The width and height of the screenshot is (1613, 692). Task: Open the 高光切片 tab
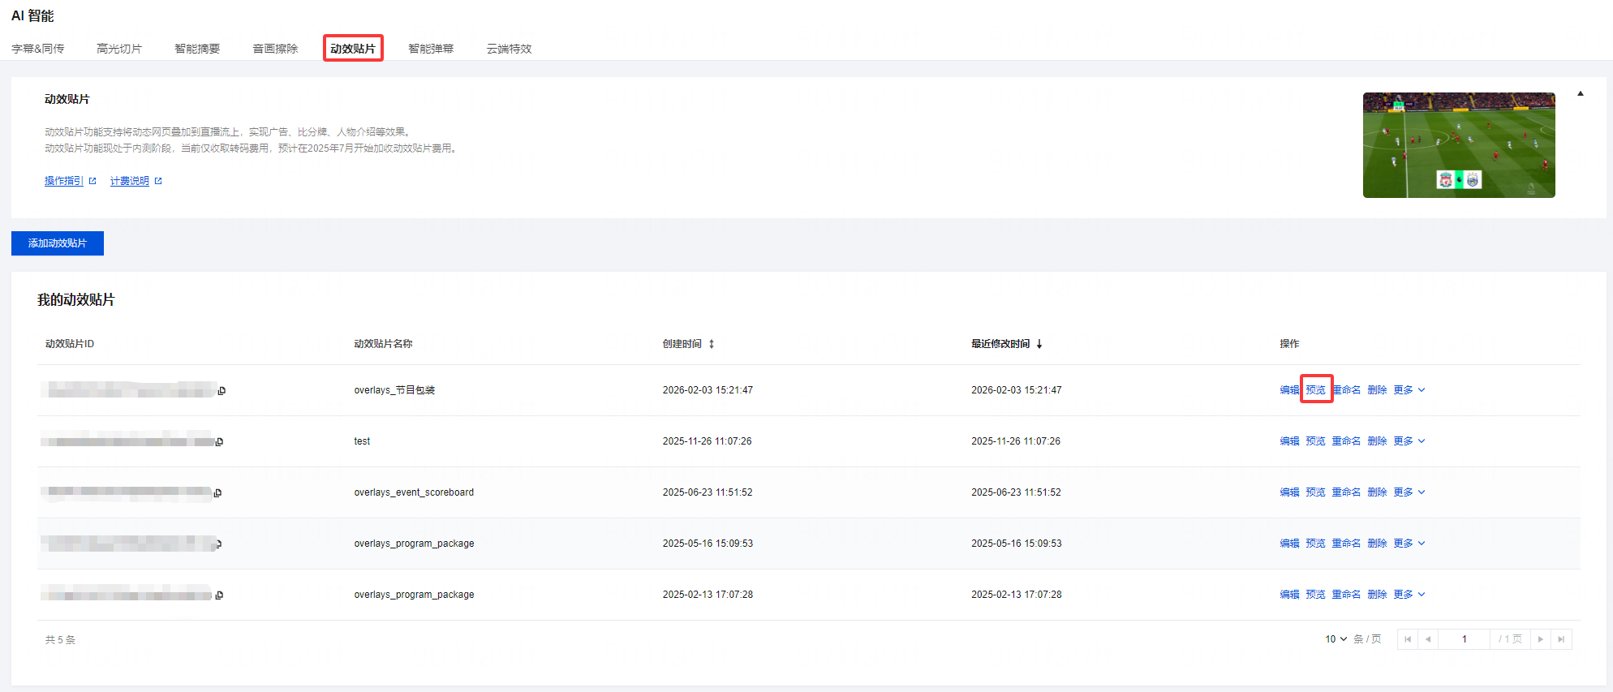119,49
